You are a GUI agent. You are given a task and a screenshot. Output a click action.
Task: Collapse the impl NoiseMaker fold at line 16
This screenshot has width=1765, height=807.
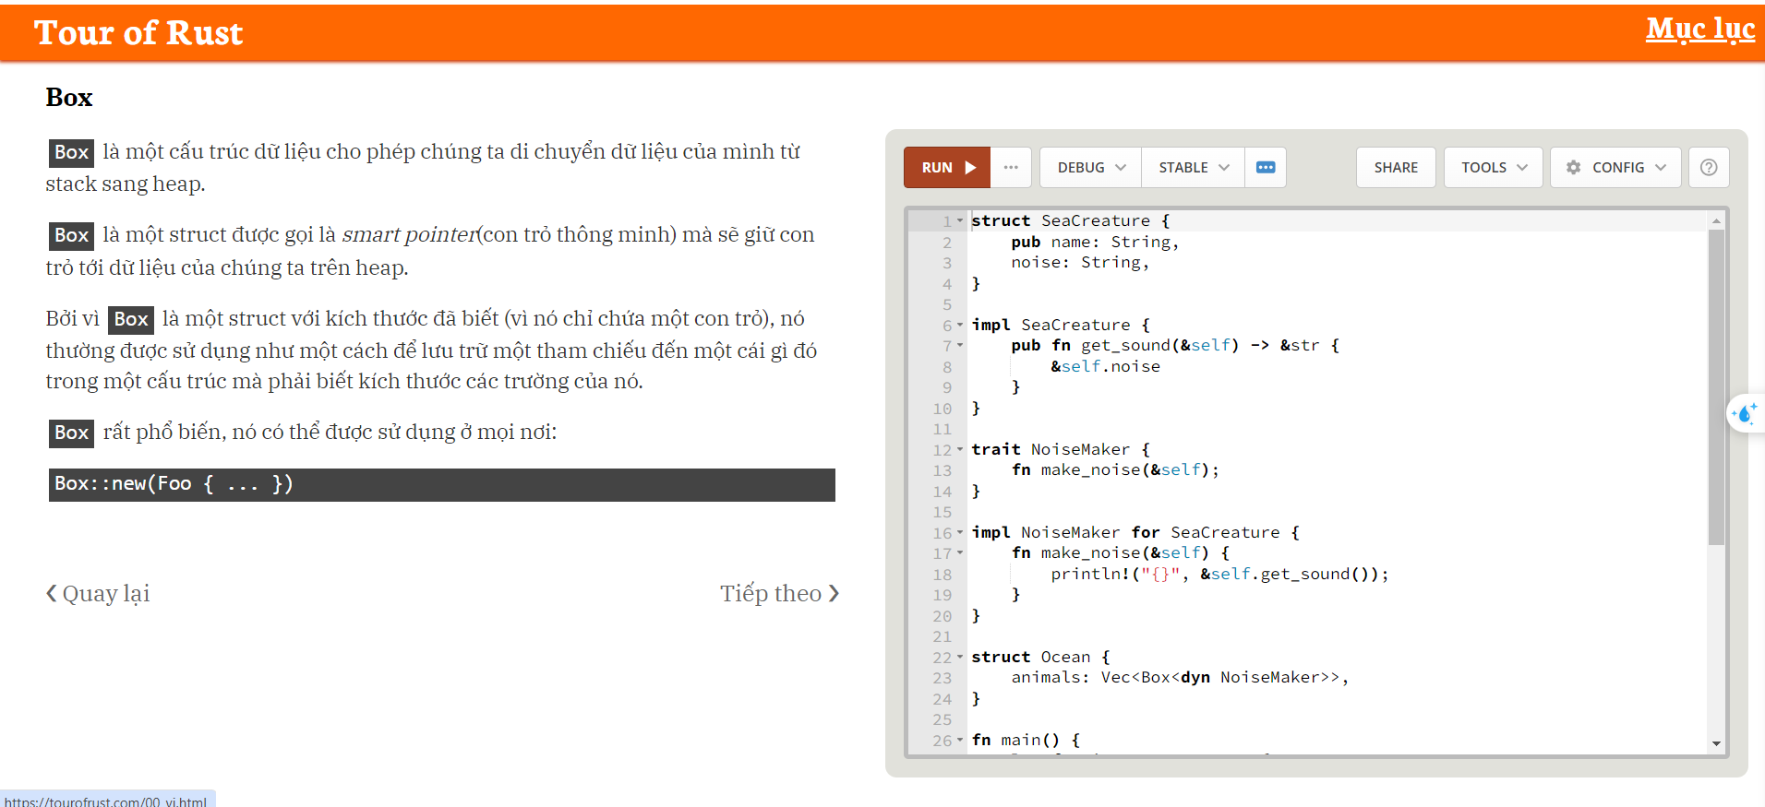(x=960, y=532)
